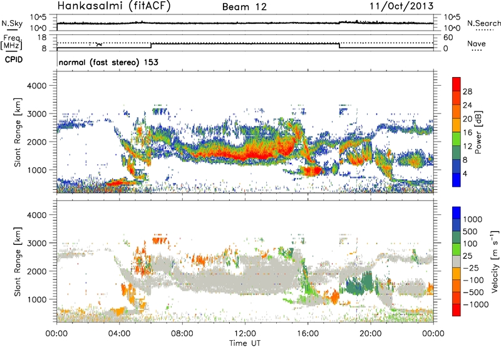The height and width of the screenshot is (347, 501).
Task: Click the frequency axis '18' tick label
Action: tap(42, 38)
